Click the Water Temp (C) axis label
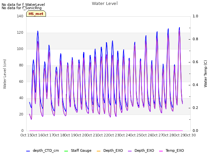The image size is (210, 157). 205,74
